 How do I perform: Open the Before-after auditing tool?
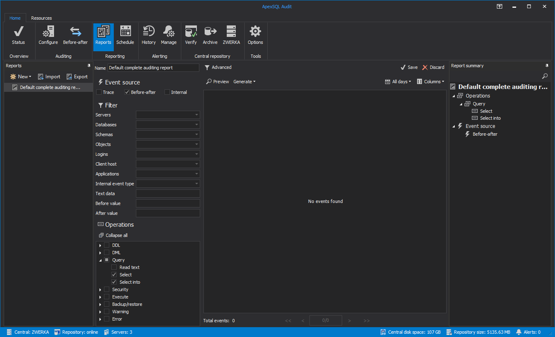click(x=75, y=35)
